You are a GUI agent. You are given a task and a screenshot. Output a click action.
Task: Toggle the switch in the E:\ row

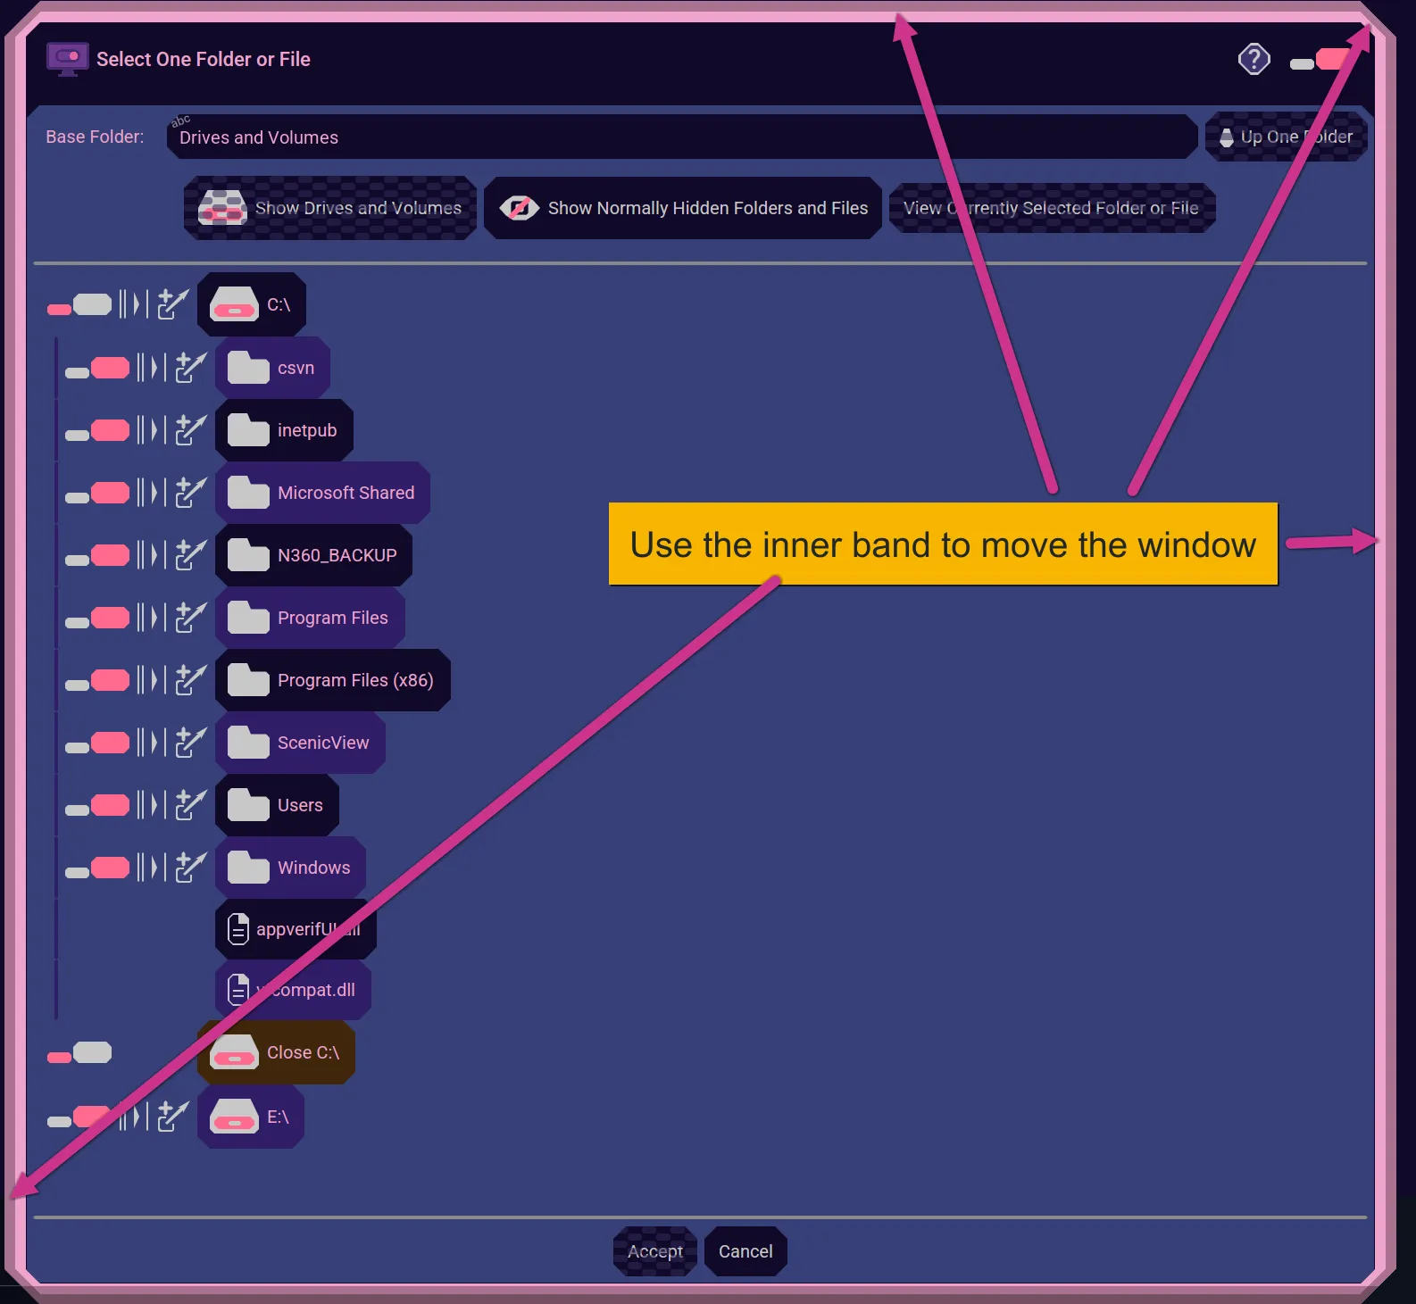coord(79,1117)
